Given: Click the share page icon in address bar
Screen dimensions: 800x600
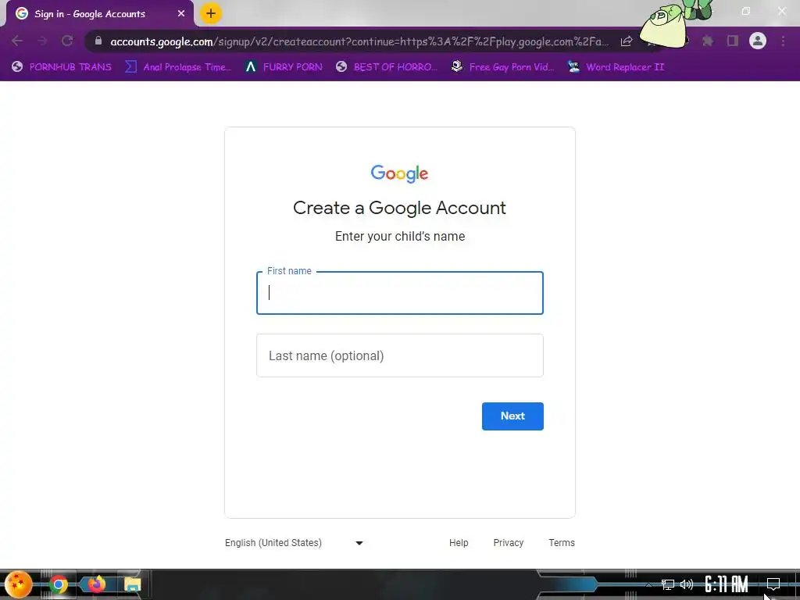Looking at the screenshot, I should pos(627,41).
